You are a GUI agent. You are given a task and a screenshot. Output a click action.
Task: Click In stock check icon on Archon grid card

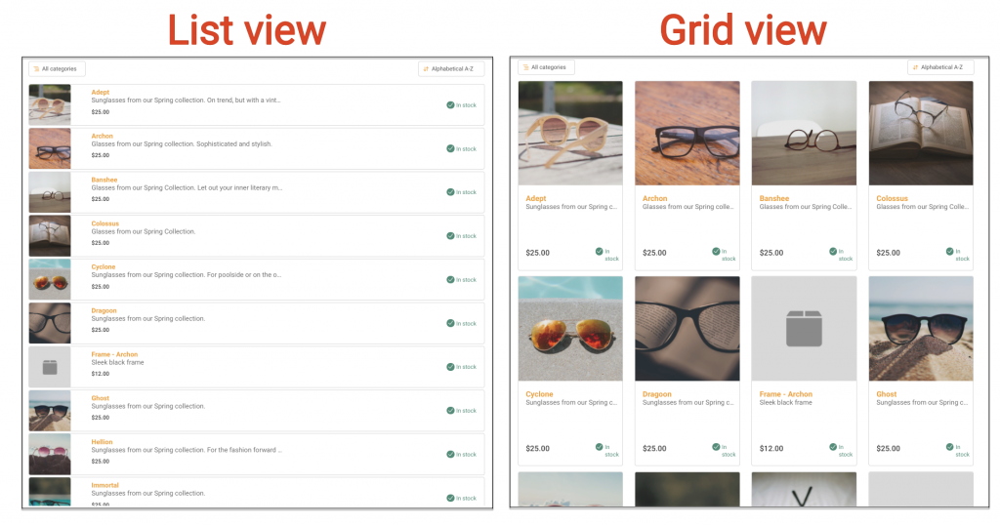click(x=716, y=251)
